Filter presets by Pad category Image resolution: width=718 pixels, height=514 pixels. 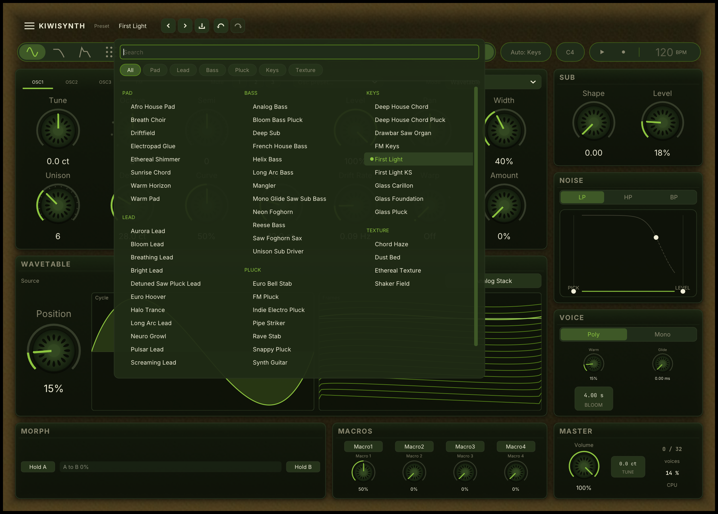[x=155, y=70]
